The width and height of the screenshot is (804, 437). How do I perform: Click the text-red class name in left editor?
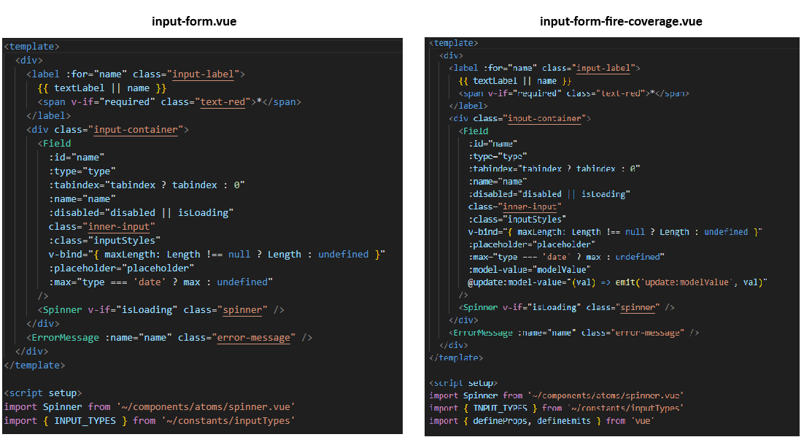pyautogui.click(x=223, y=101)
